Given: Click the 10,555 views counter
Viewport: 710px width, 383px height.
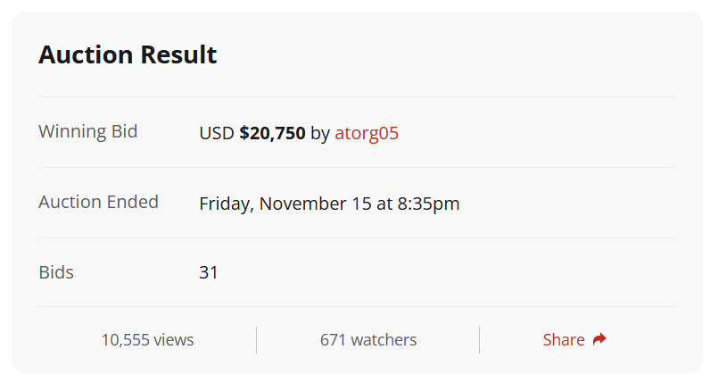Looking at the screenshot, I should 147,339.
